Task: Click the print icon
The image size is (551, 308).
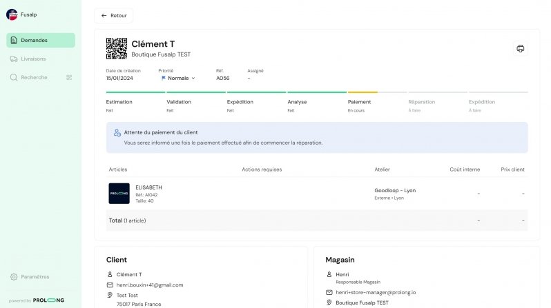Action: click(521, 48)
